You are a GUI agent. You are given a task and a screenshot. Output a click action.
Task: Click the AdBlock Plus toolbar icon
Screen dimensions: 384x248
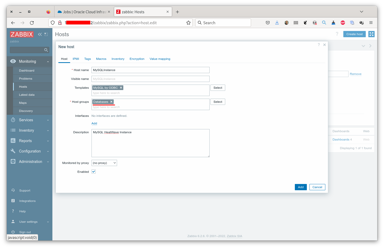(x=343, y=23)
